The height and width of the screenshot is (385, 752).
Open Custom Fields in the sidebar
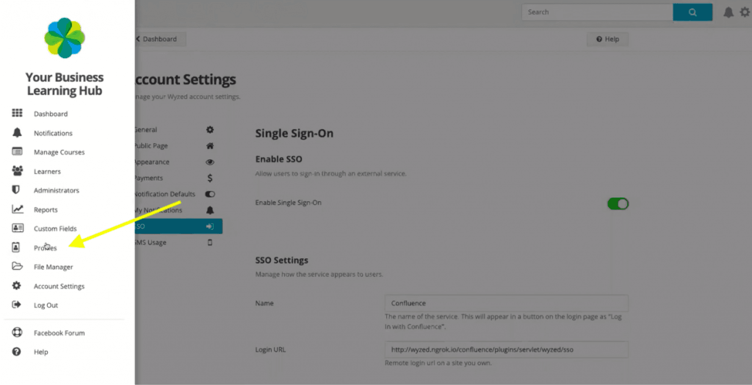pos(55,229)
